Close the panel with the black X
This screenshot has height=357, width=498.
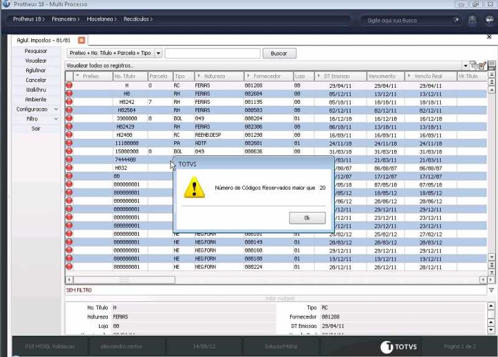pos(489,37)
